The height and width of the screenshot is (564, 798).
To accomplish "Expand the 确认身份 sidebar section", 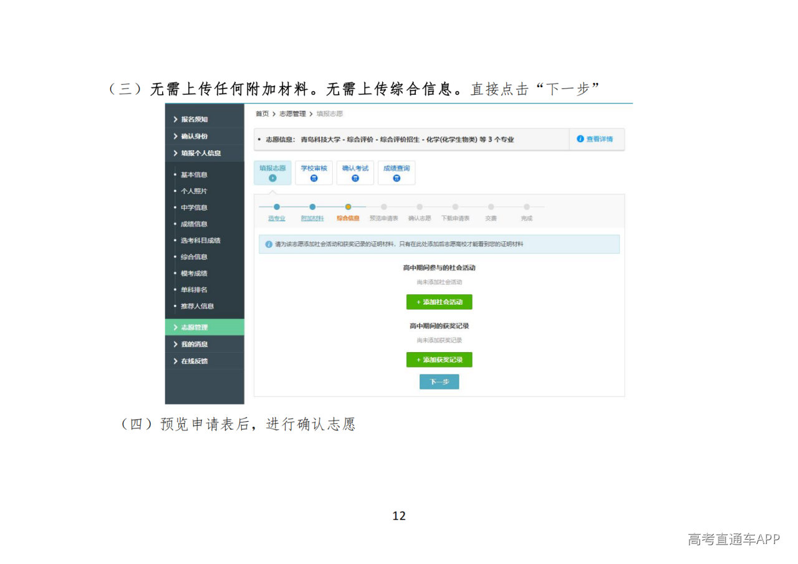I will point(194,136).
